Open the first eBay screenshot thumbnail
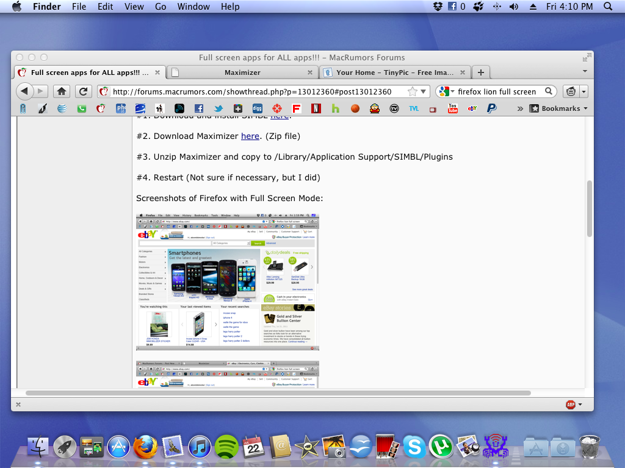The width and height of the screenshot is (625, 468). click(x=228, y=282)
